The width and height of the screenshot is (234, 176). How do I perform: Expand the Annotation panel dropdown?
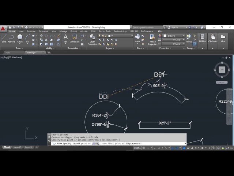tap(74, 48)
